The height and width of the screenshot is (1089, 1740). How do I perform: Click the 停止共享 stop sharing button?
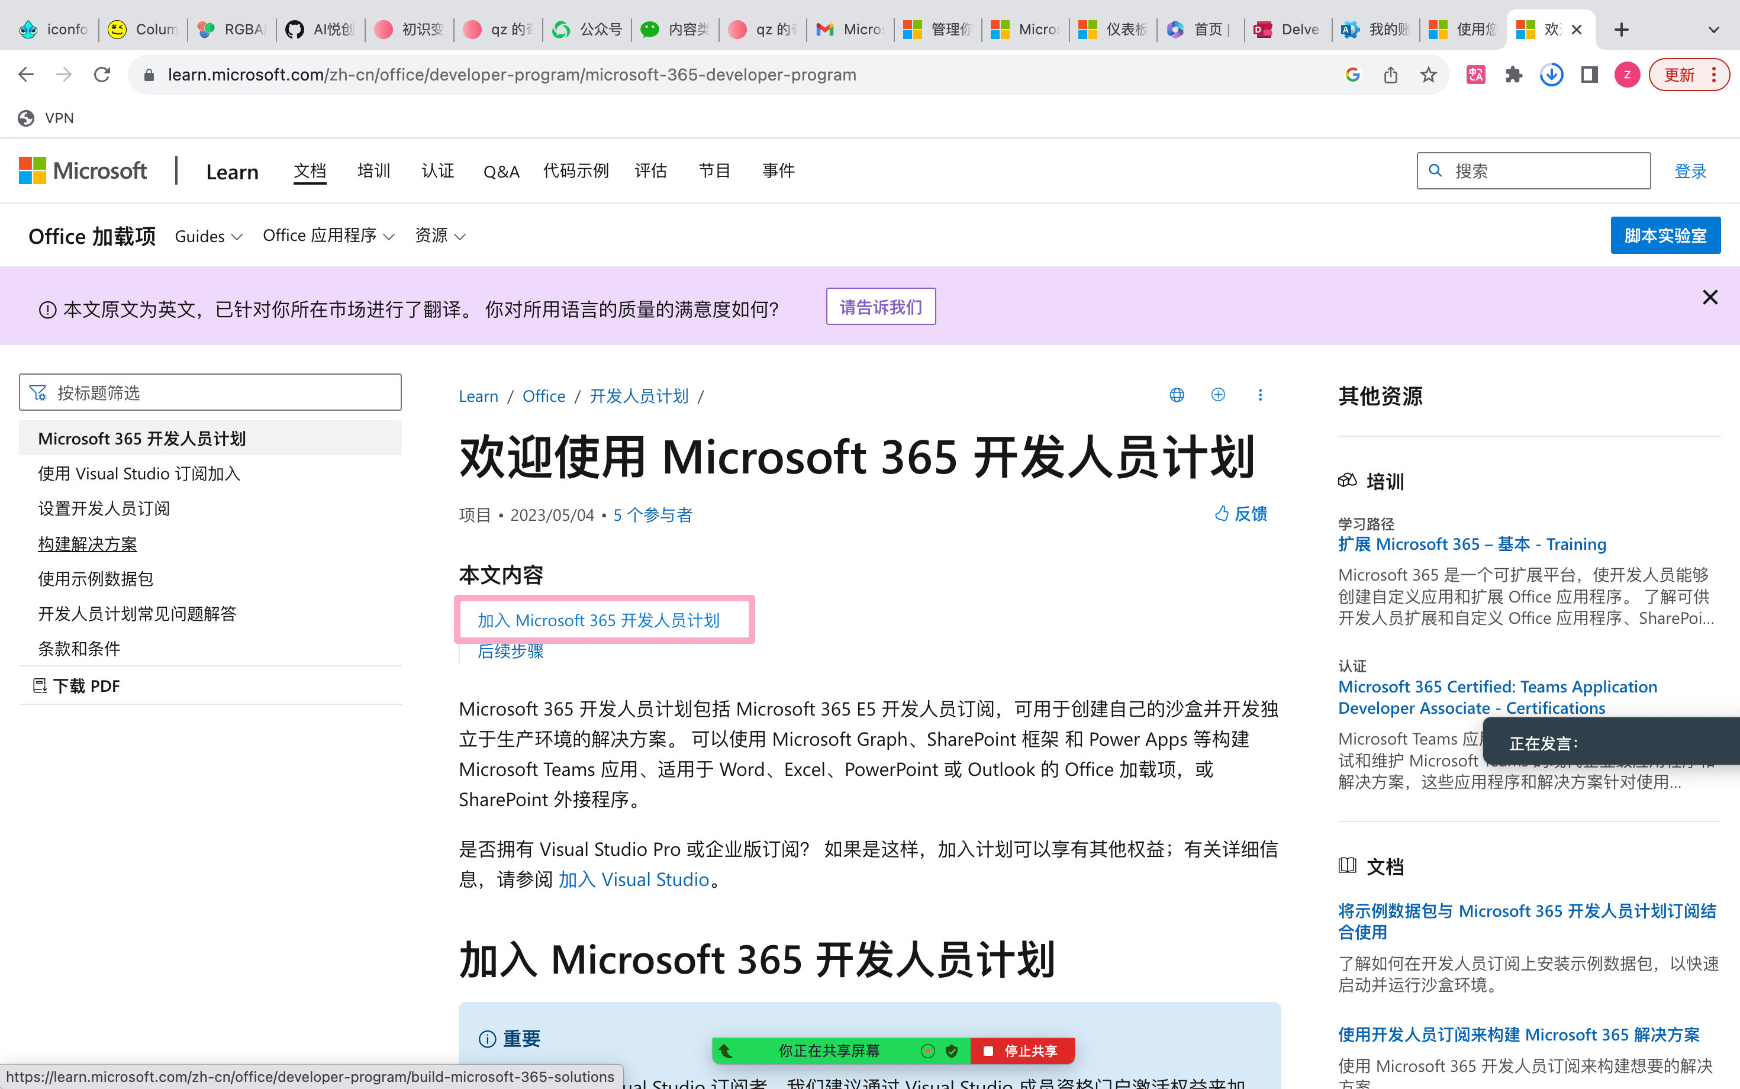[1022, 1051]
